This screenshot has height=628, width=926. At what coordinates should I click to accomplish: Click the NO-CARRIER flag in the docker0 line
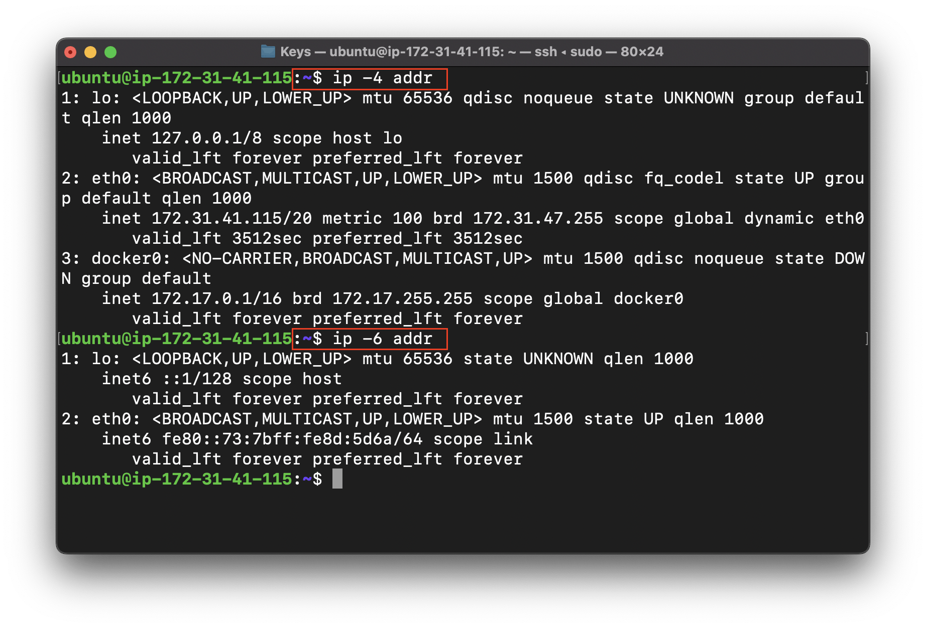[242, 259]
